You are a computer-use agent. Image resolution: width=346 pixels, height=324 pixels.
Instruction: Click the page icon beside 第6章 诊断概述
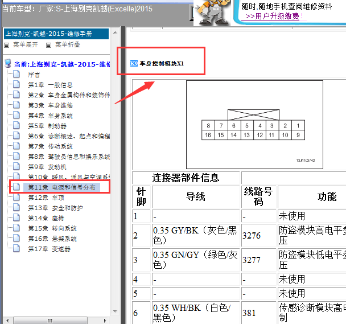pyautogui.click(x=17, y=136)
